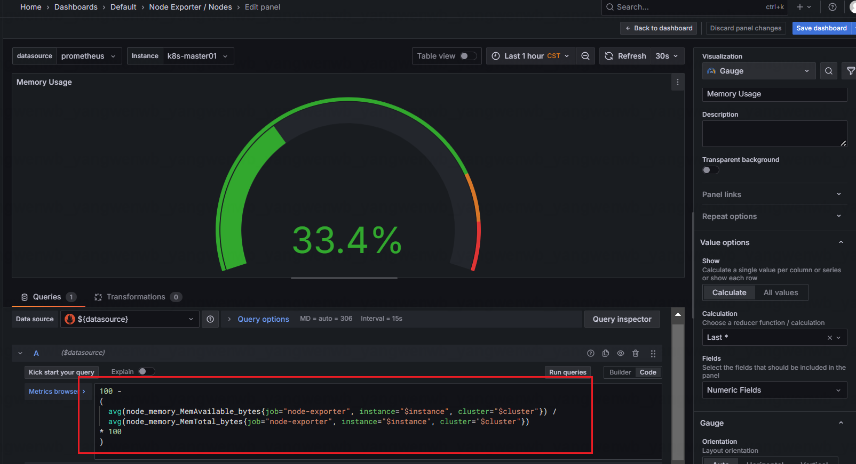
Task: Click the drag handle icon for query A
Action: 653,353
